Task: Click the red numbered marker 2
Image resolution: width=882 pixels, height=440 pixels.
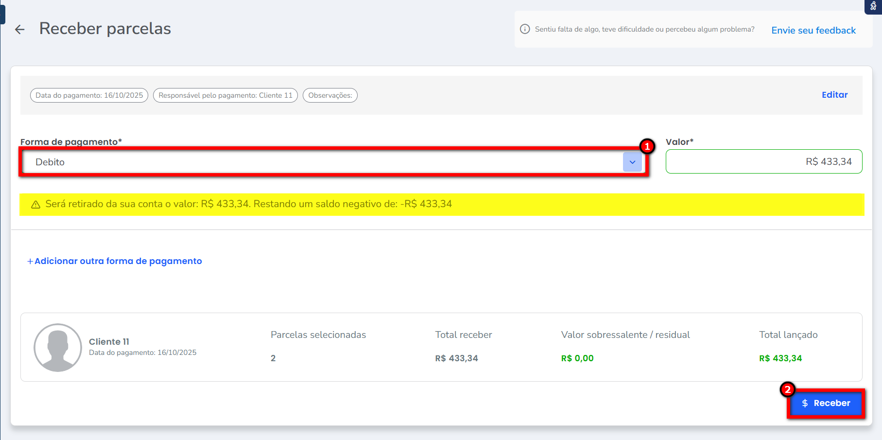Action: pos(787,389)
